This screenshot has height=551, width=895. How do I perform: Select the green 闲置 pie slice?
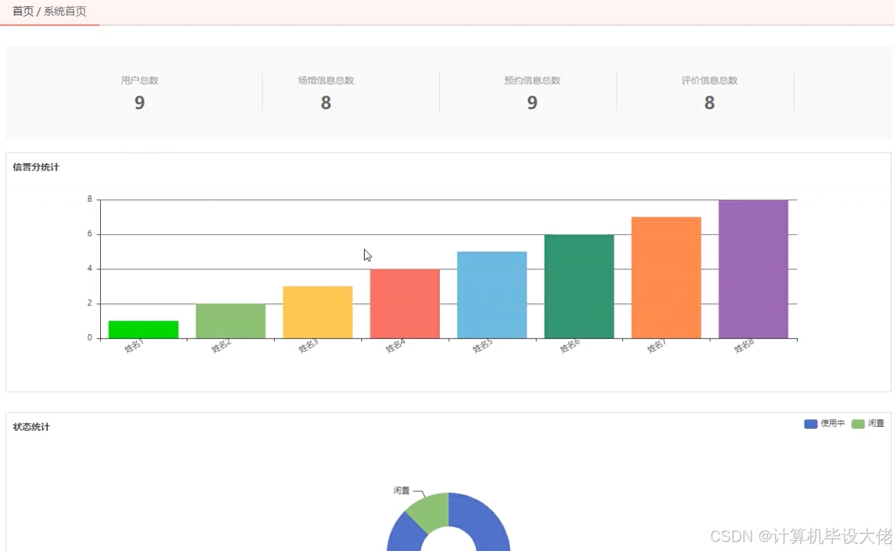click(430, 512)
